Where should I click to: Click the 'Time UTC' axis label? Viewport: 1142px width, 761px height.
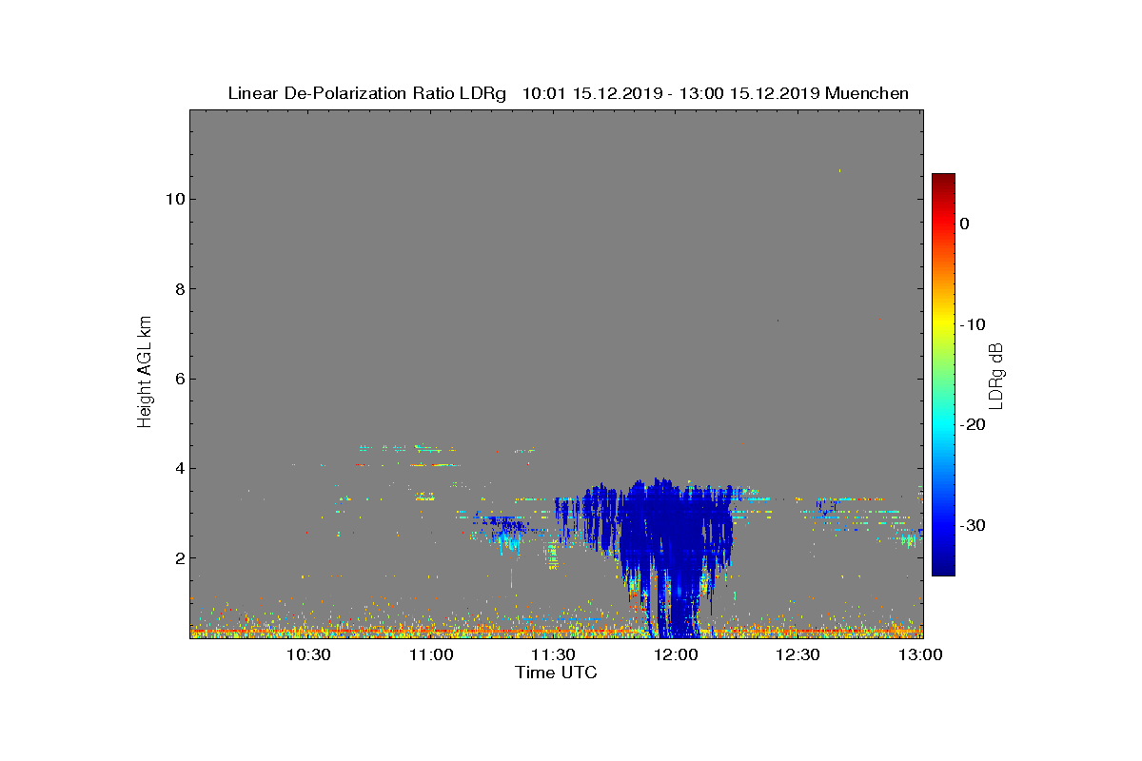click(x=556, y=673)
